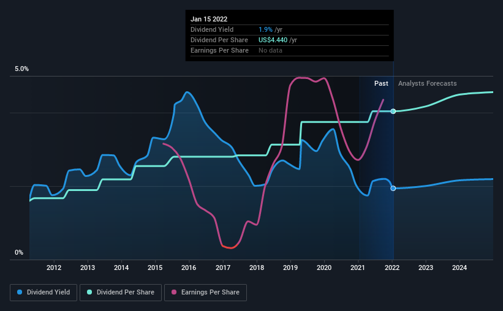Click the teal Dividend Per Share legend dot

pyautogui.click(x=89, y=292)
